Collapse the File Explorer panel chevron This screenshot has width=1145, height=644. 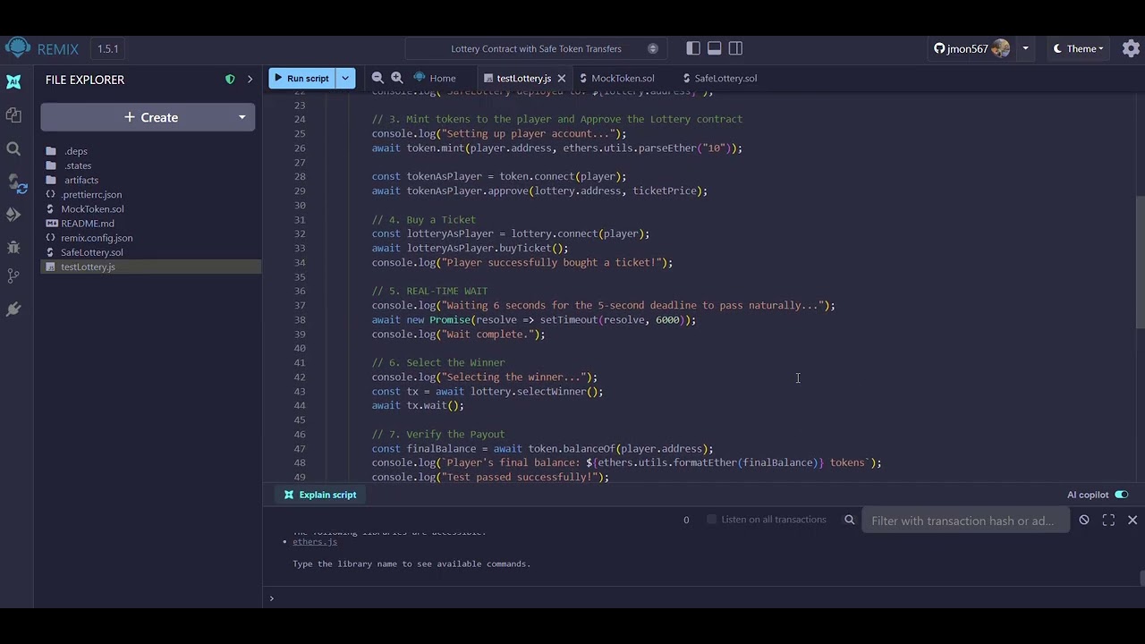250,80
